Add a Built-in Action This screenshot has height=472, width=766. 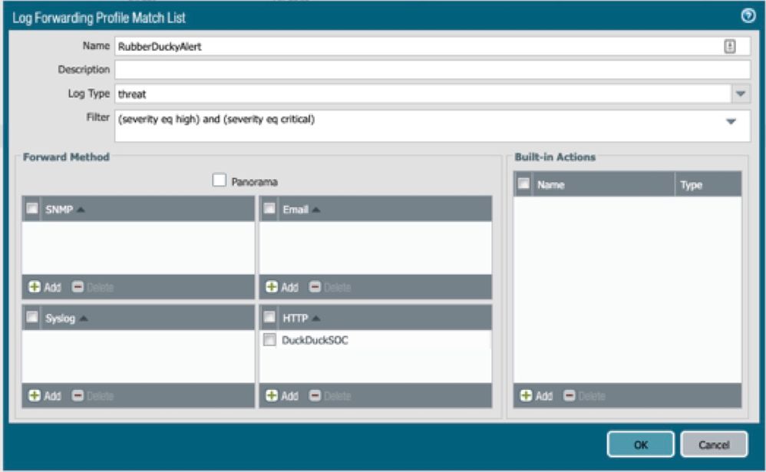[x=536, y=396]
